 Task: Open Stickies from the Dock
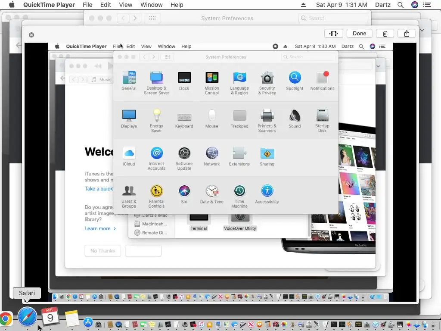coord(152,324)
